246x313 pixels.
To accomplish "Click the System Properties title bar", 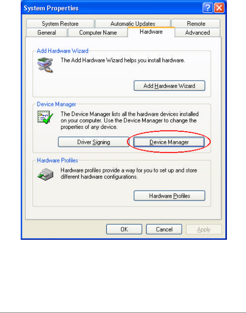I will click(x=112, y=8).
